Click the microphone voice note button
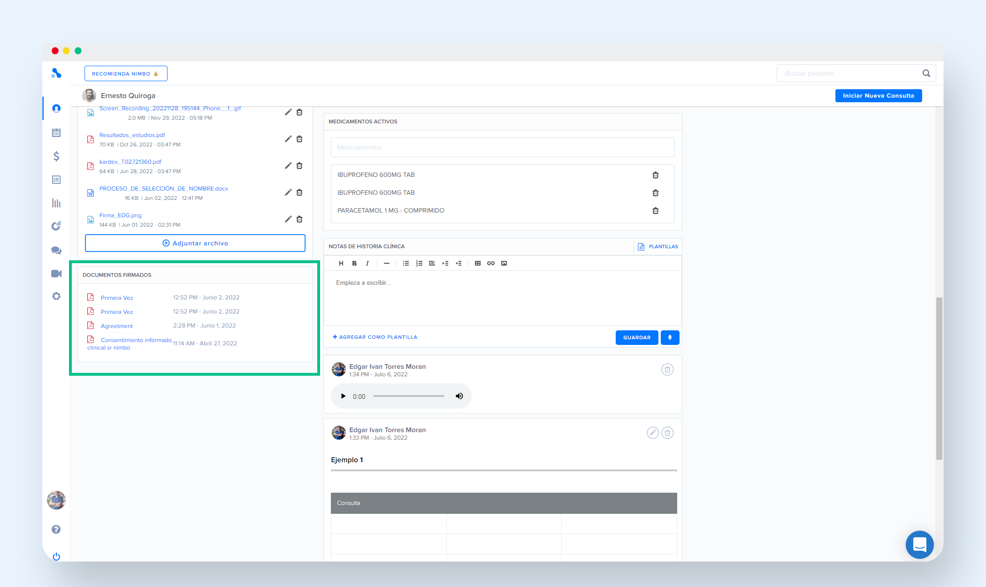The image size is (986, 587). click(x=670, y=337)
